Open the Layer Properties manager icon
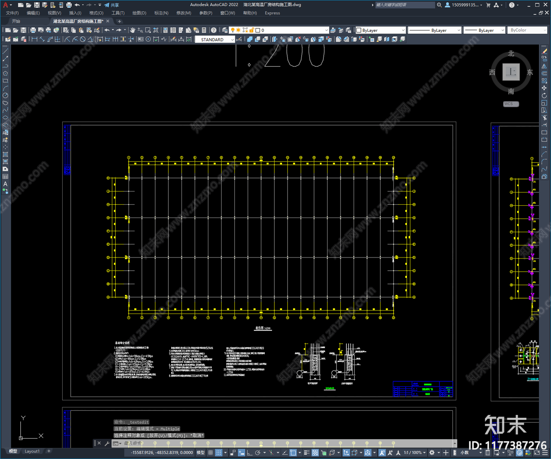The image size is (551, 459). pos(225,30)
